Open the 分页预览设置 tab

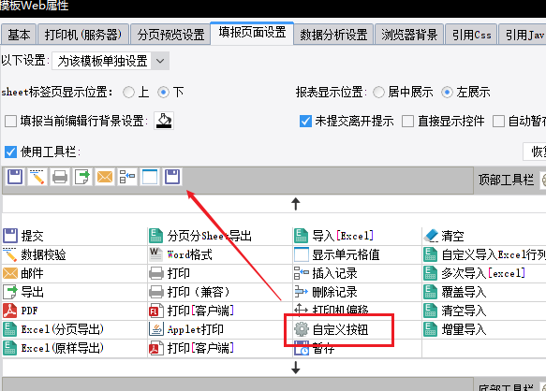point(170,35)
